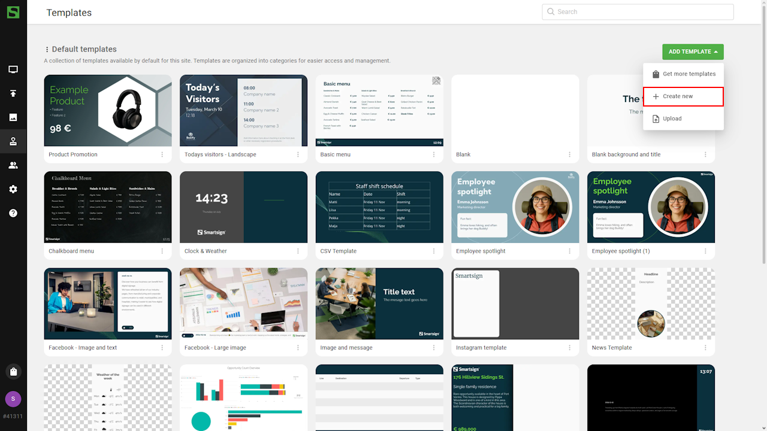Open the Chalkboard menu template thumbnail
This screenshot has width=767, height=431.
(108, 207)
